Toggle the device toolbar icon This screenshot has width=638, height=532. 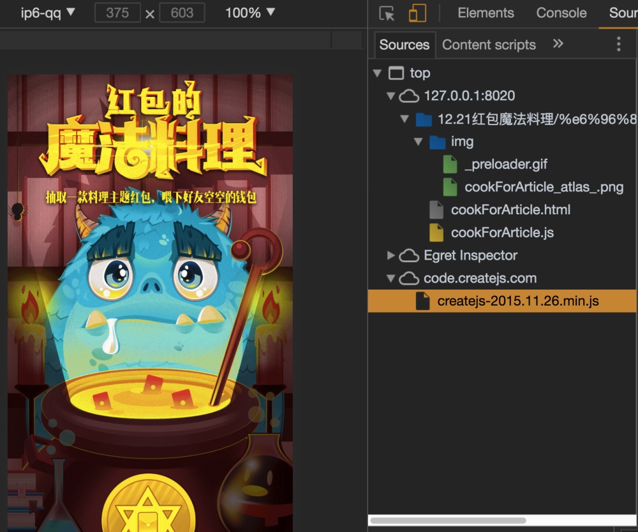[418, 13]
